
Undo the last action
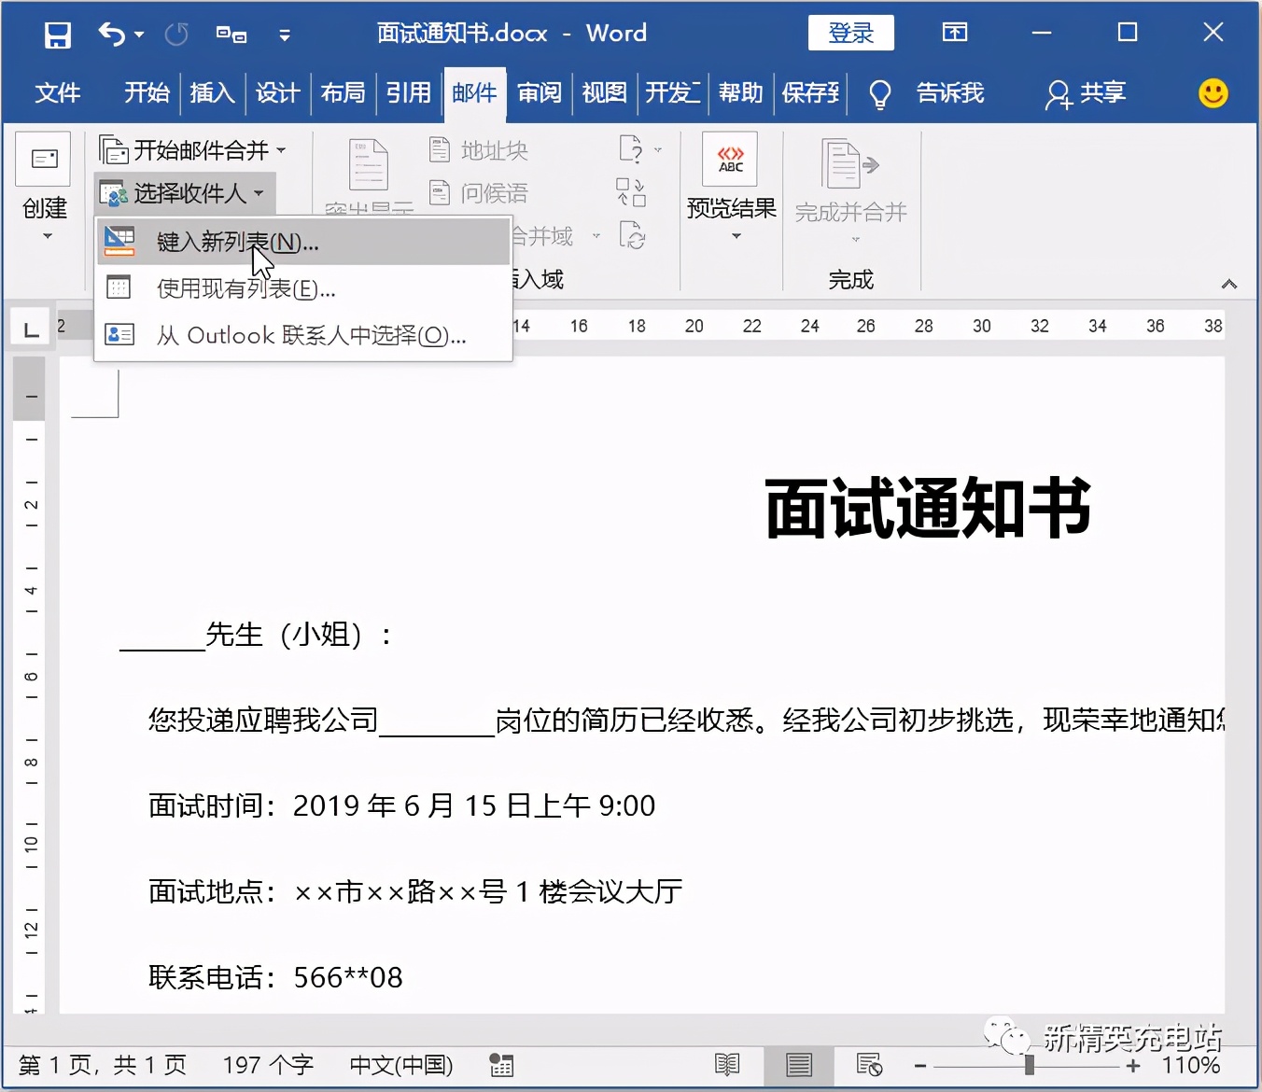coord(111,35)
